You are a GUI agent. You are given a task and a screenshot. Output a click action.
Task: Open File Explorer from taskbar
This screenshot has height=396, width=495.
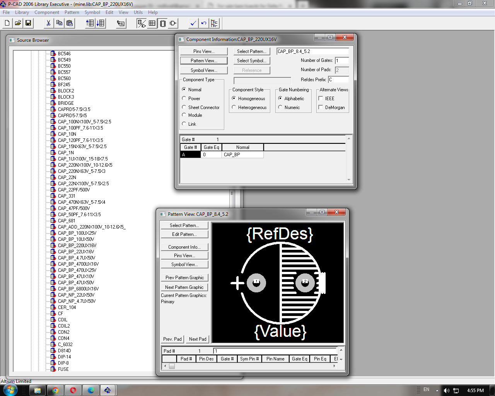tap(38, 390)
